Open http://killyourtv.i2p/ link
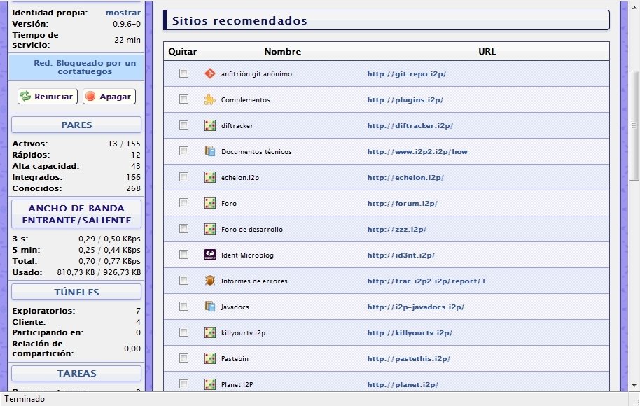 (x=410, y=332)
